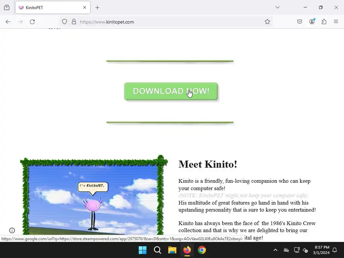Screen dimensions: 344x258
Task: Click the Meet Kinito! heading
Action: tap(208, 164)
